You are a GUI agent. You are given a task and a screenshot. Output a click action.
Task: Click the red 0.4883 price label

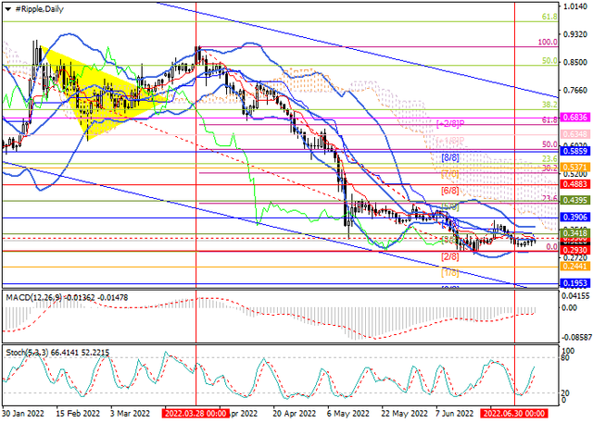click(576, 184)
